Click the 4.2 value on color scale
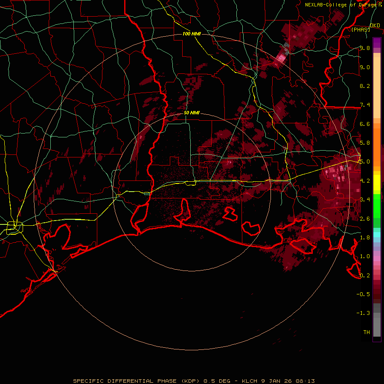This screenshot has height=384, width=384. tap(365, 181)
